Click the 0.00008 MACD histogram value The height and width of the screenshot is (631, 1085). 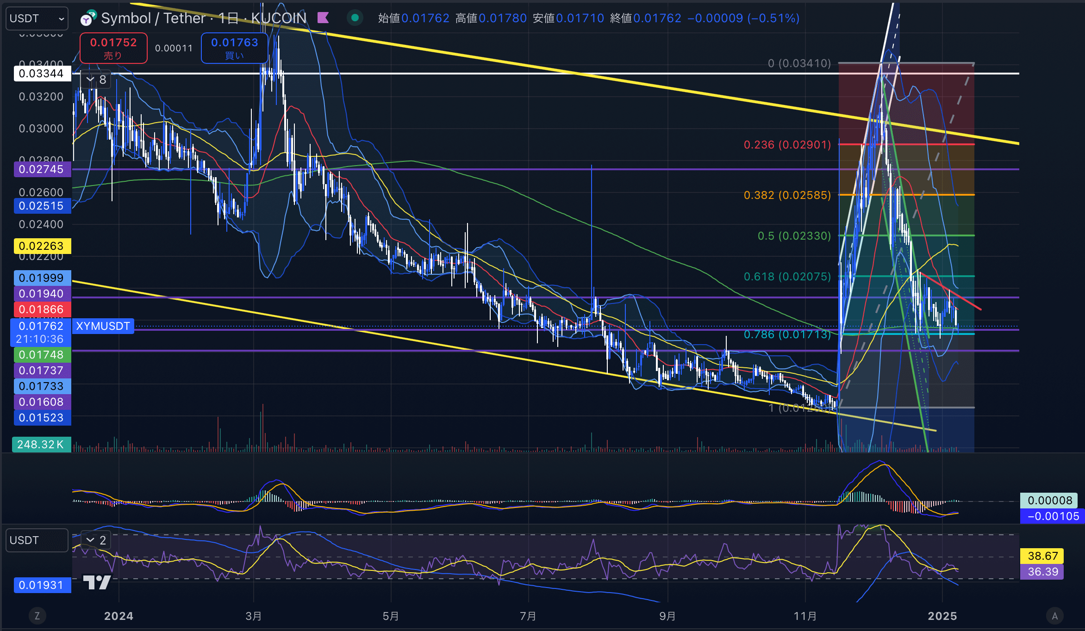coord(1049,501)
